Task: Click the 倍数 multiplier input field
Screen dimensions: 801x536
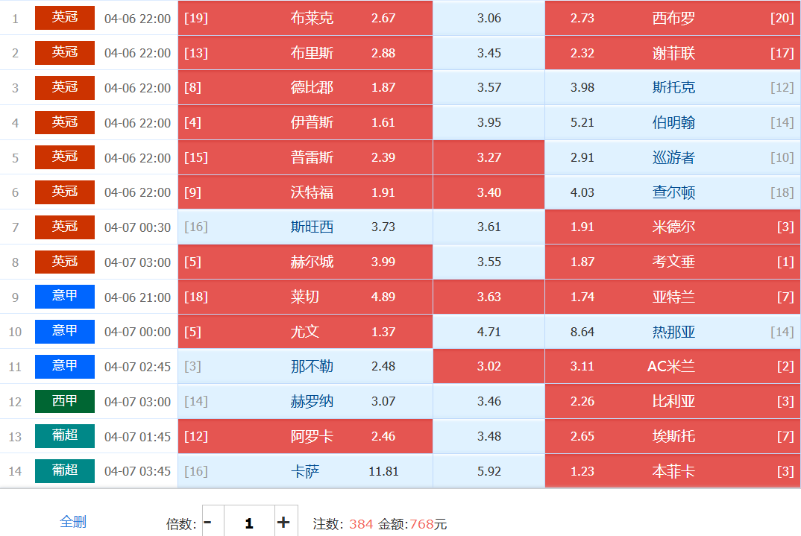Action: pyautogui.click(x=248, y=523)
